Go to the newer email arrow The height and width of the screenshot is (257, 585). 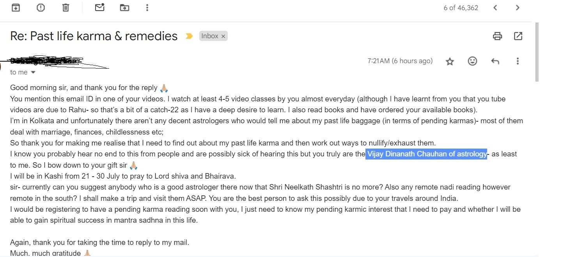(495, 7)
